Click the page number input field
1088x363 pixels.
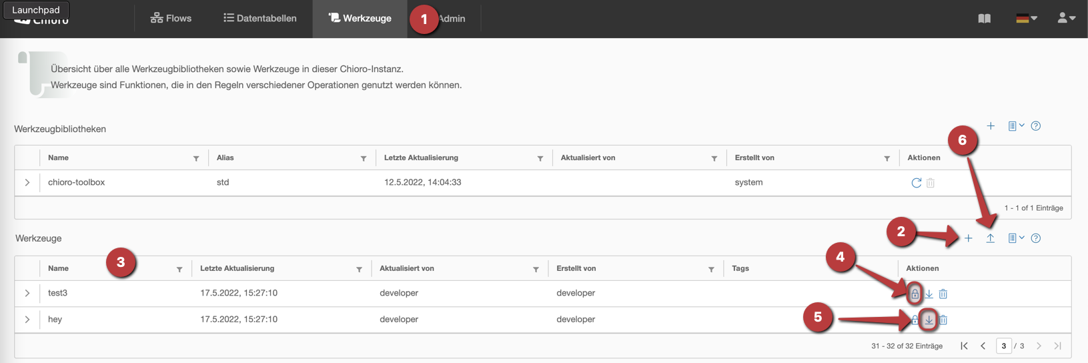tap(1003, 346)
